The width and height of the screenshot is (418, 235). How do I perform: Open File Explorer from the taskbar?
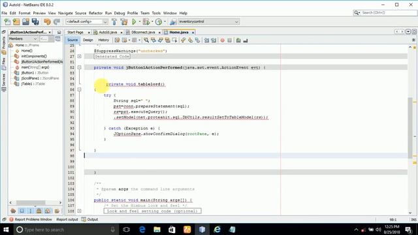[x=157, y=229]
